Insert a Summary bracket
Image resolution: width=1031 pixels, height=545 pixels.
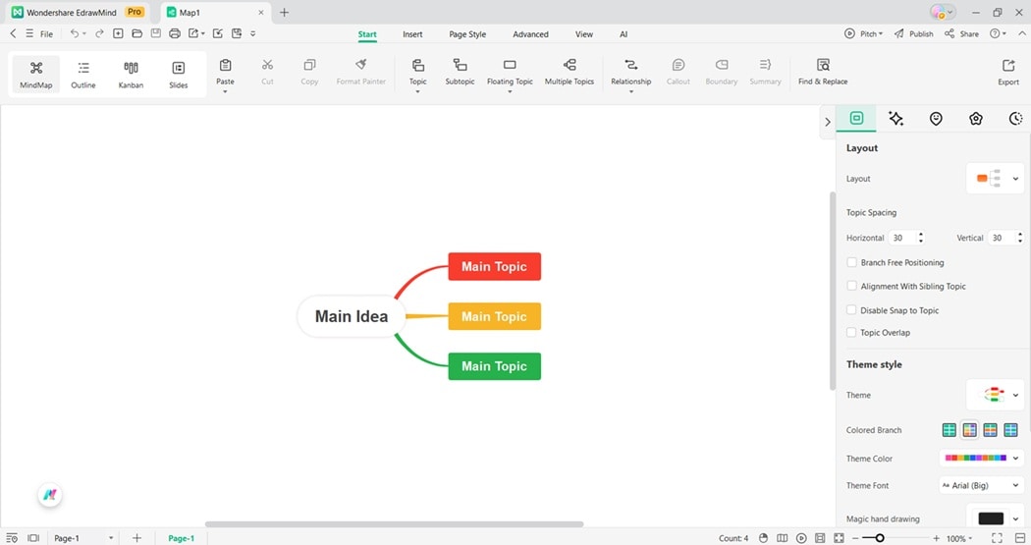765,72
